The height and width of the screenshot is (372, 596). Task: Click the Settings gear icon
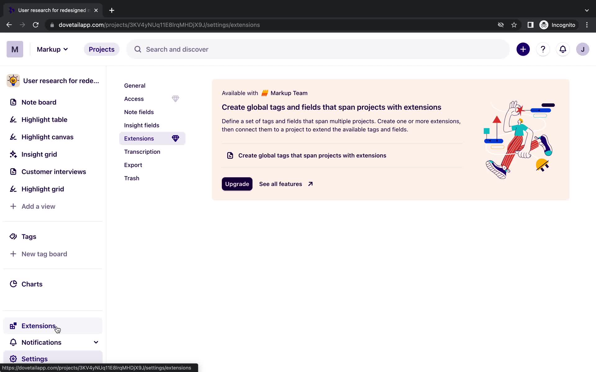tap(13, 359)
